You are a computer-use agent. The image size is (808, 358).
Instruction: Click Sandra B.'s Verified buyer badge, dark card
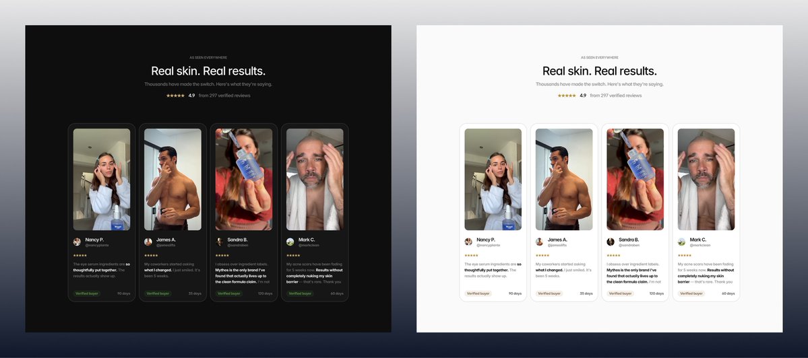coord(229,293)
